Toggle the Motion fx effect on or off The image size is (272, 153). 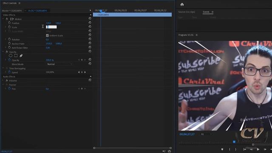pyautogui.click(x=7, y=19)
